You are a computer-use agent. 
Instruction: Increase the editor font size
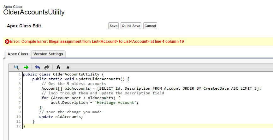pos(58,67)
